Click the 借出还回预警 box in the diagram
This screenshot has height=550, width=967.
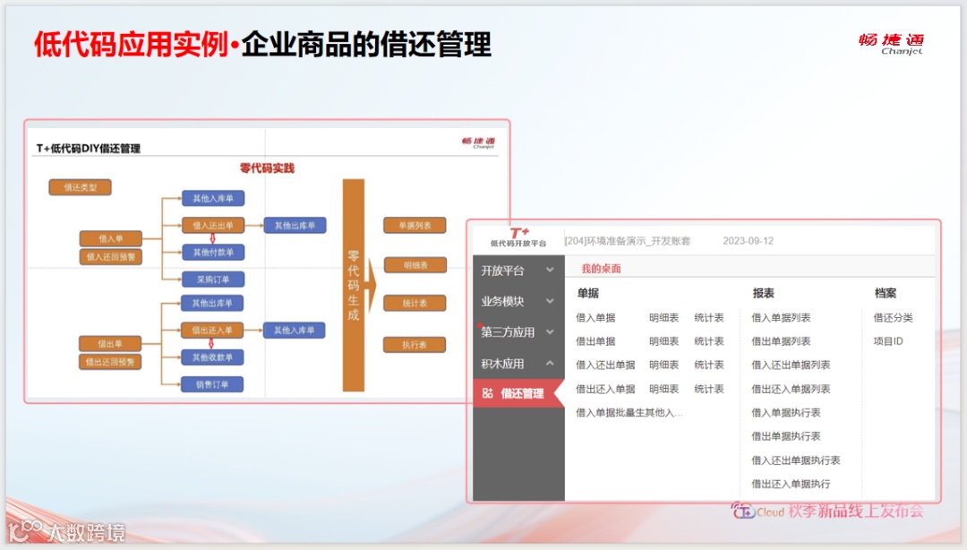[110, 362]
